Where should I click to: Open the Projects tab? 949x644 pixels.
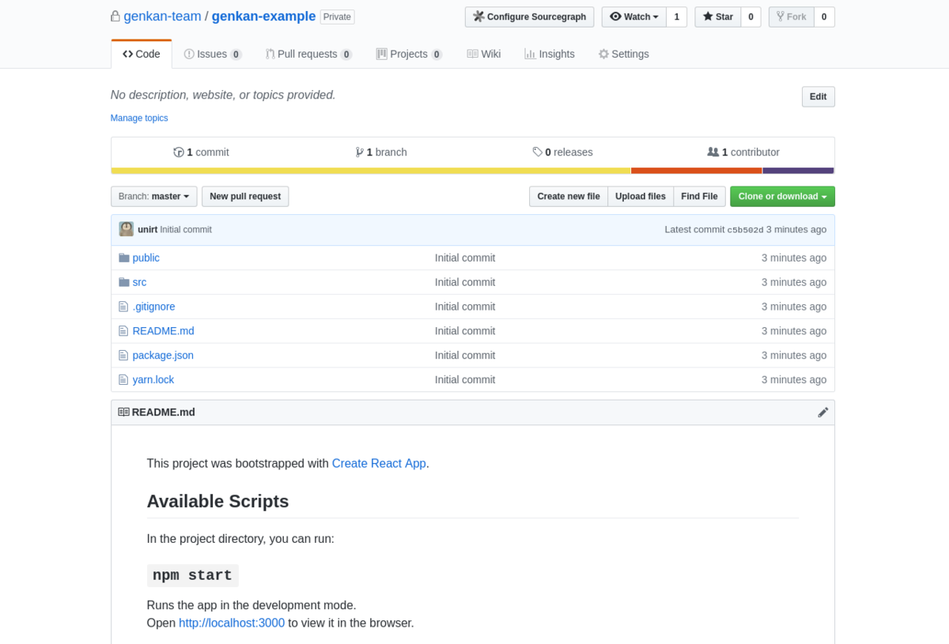409,54
